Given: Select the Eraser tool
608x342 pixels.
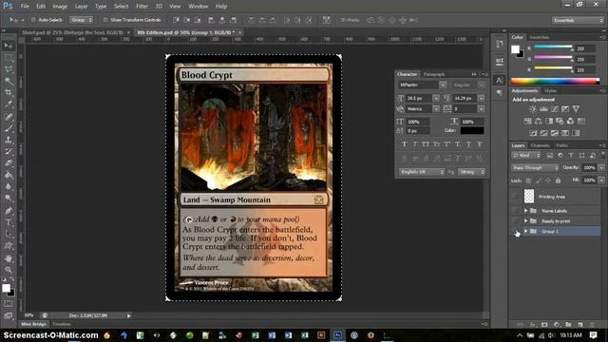Looking at the screenshot, I should coord(9,162).
